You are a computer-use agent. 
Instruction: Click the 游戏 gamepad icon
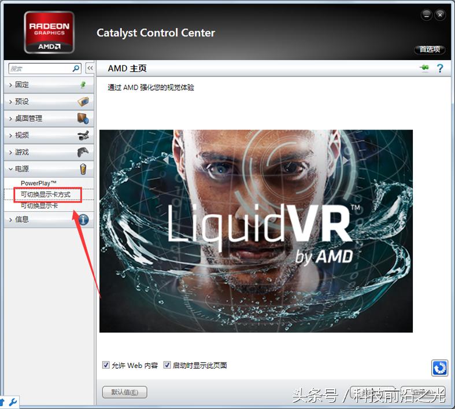coord(83,152)
